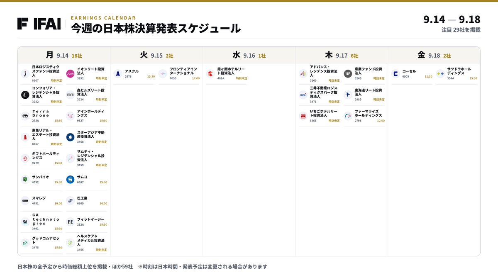Click the フィットイージー F.E logo

pos(70,222)
